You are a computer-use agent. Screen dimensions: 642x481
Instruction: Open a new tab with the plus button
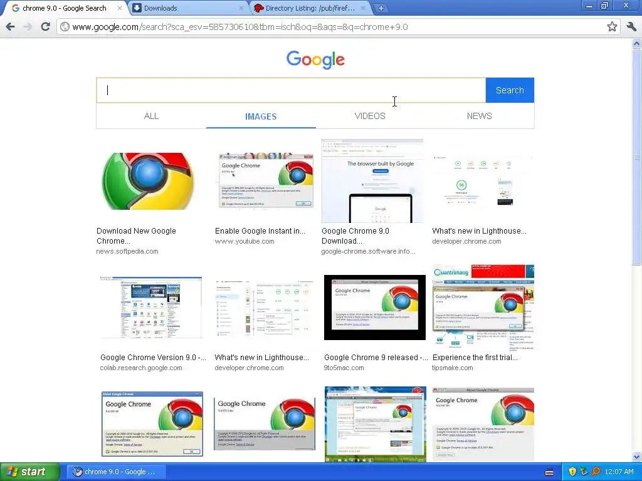[381, 8]
